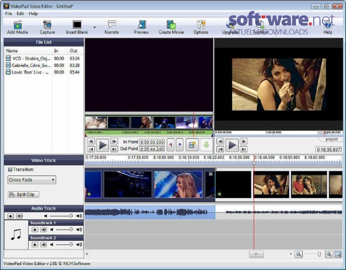
Task: Click the project tab label
Action: point(331,139)
